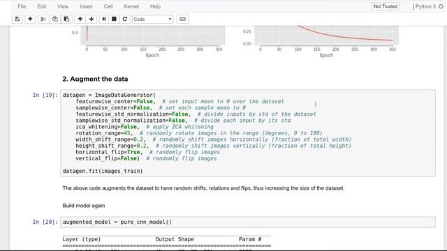Insert a cell below with plus icon
Screen dimensions: 447x251
coord(30,19)
